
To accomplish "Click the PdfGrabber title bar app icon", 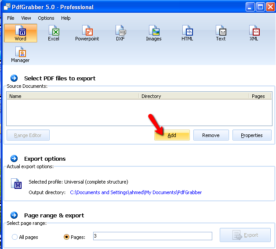I will [x=7, y=7].
